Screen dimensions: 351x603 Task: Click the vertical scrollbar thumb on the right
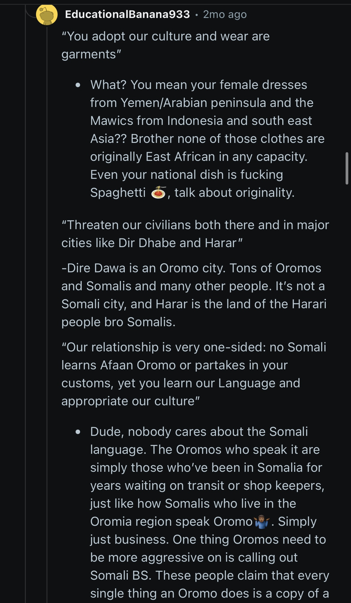347,168
